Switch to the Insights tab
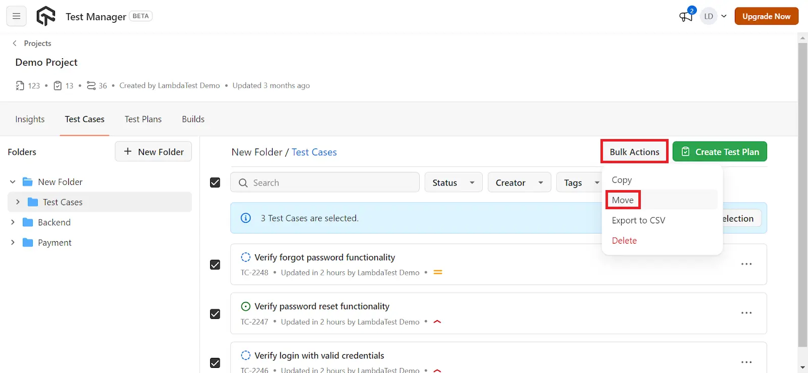 click(x=30, y=119)
